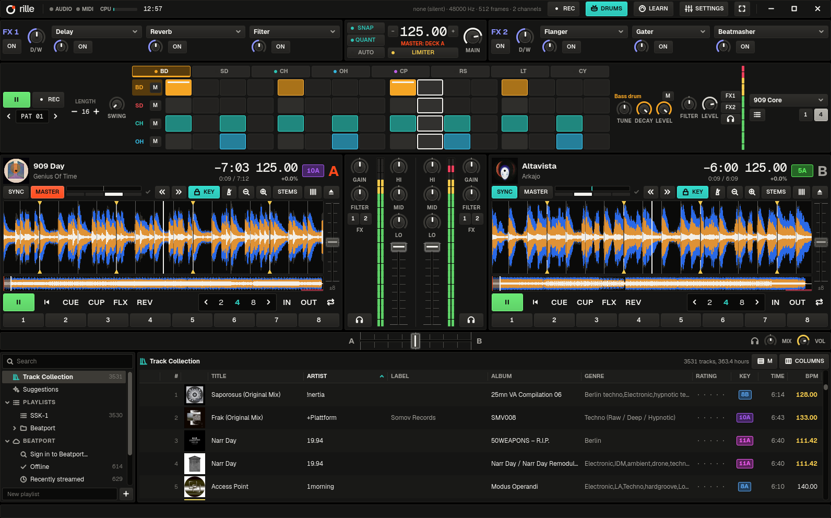Open the drum machine pattern list icon
This screenshot has height=518, width=831.
757,115
